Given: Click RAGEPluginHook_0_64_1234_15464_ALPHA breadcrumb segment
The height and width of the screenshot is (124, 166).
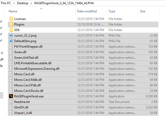Looking at the screenshot, I should 64,3.
